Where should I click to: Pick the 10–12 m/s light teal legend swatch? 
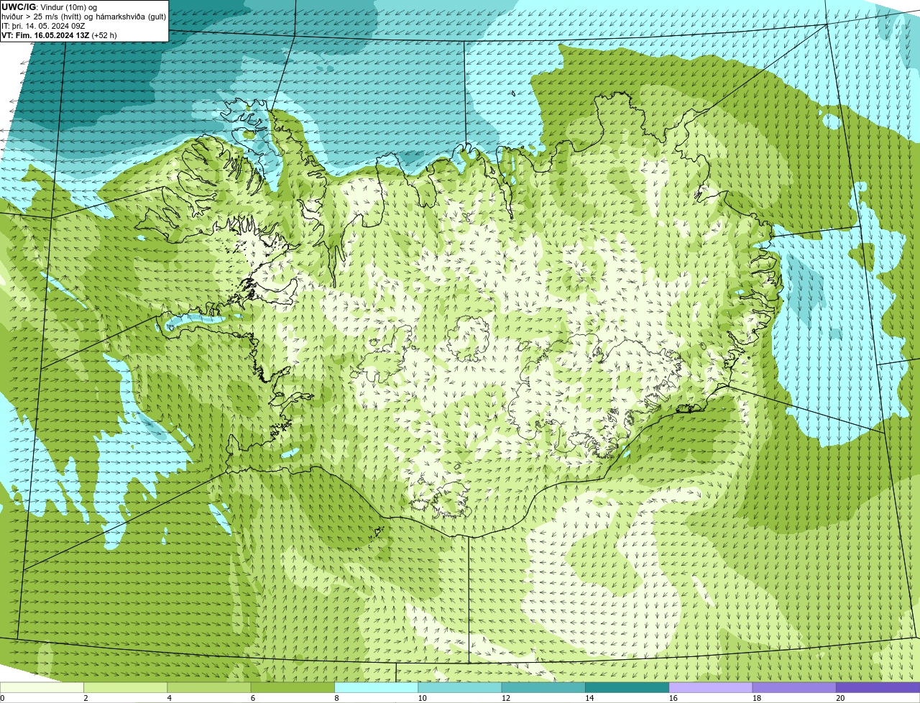click(x=459, y=687)
